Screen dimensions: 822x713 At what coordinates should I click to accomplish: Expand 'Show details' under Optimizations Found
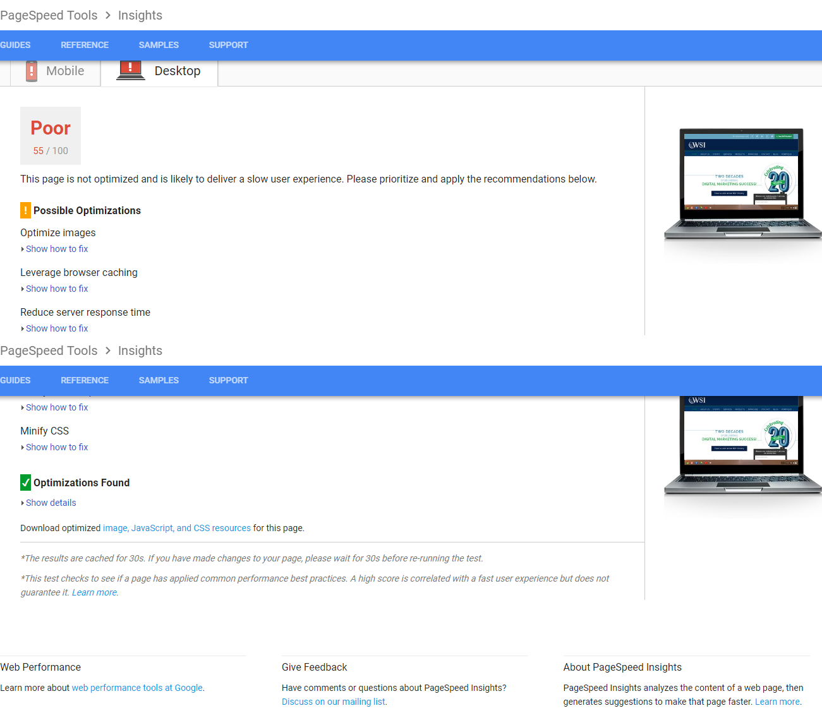point(51,503)
